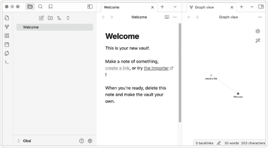Open the Obsi vault switcher

[24, 141]
